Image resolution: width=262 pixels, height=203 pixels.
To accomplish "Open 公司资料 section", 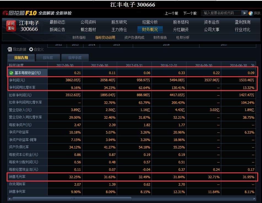I will (88, 22).
